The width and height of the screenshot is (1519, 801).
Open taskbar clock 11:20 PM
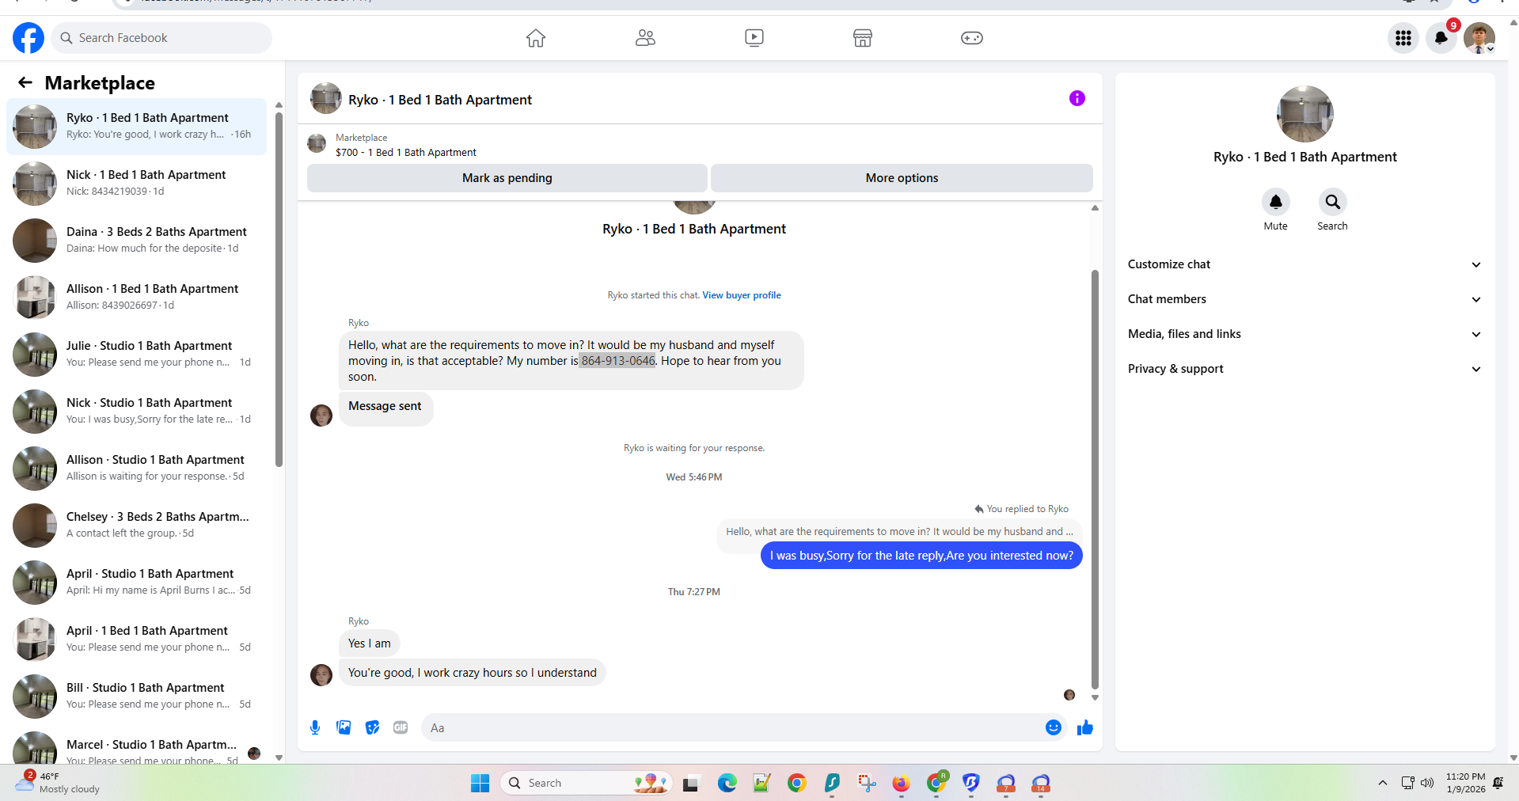(1465, 783)
